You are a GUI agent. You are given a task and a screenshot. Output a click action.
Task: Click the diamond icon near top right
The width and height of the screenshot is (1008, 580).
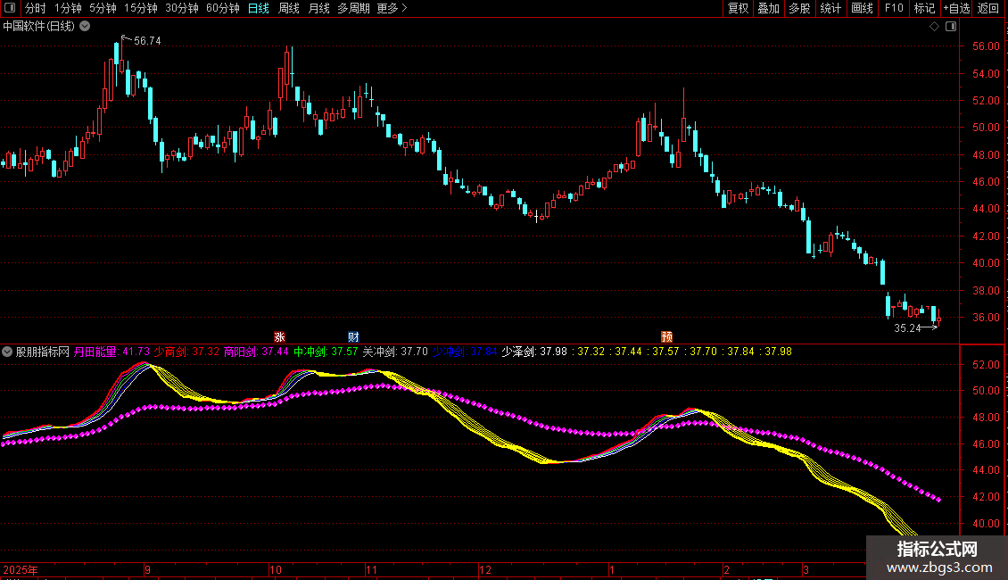pyautogui.click(x=934, y=27)
